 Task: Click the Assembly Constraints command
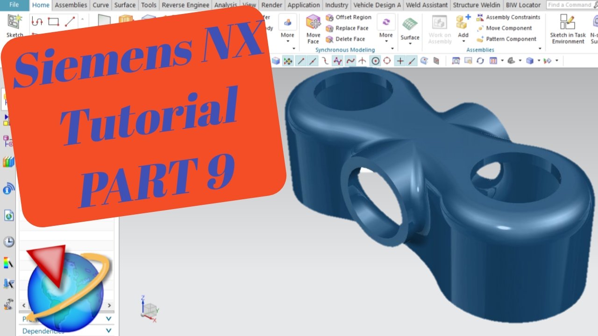tap(508, 17)
